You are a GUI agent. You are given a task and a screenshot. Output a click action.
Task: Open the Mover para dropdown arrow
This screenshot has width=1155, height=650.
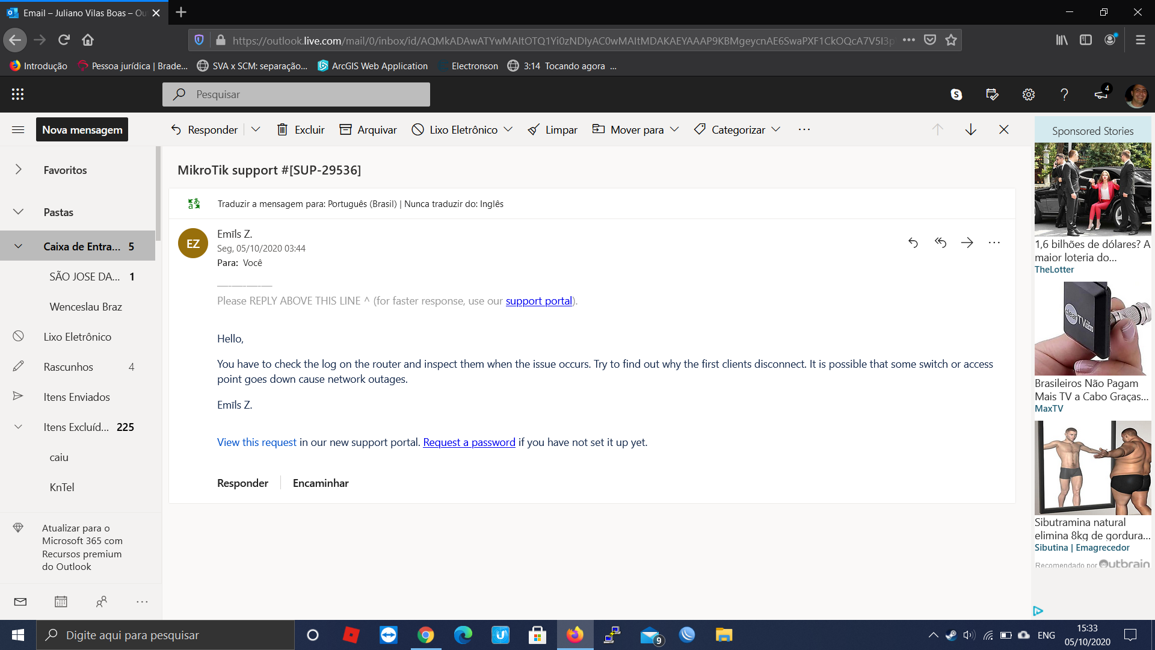pos(674,129)
